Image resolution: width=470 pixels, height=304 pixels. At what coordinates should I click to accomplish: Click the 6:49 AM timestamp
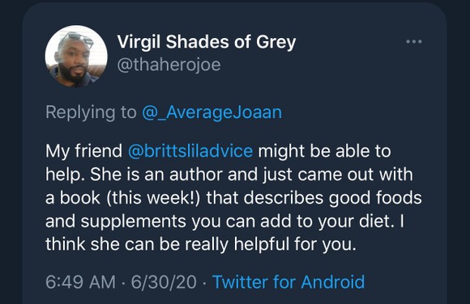81,282
